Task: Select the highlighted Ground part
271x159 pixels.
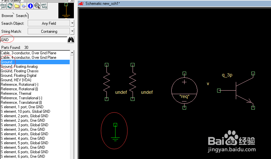Action: [x=35, y=62]
